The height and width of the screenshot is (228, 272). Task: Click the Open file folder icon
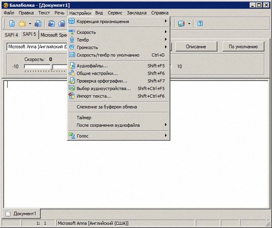coord(22,23)
